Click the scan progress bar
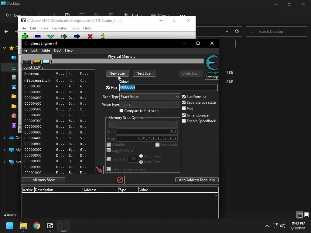Screen dimensions: 311x233 pos(128,61)
